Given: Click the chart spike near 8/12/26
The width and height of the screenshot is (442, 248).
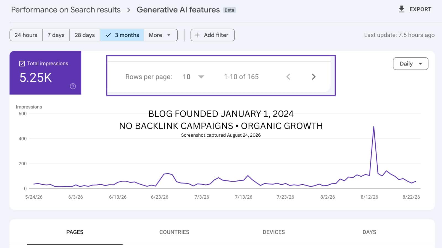Looking at the screenshot, I should pyautogui.click(x=374, y=126).
